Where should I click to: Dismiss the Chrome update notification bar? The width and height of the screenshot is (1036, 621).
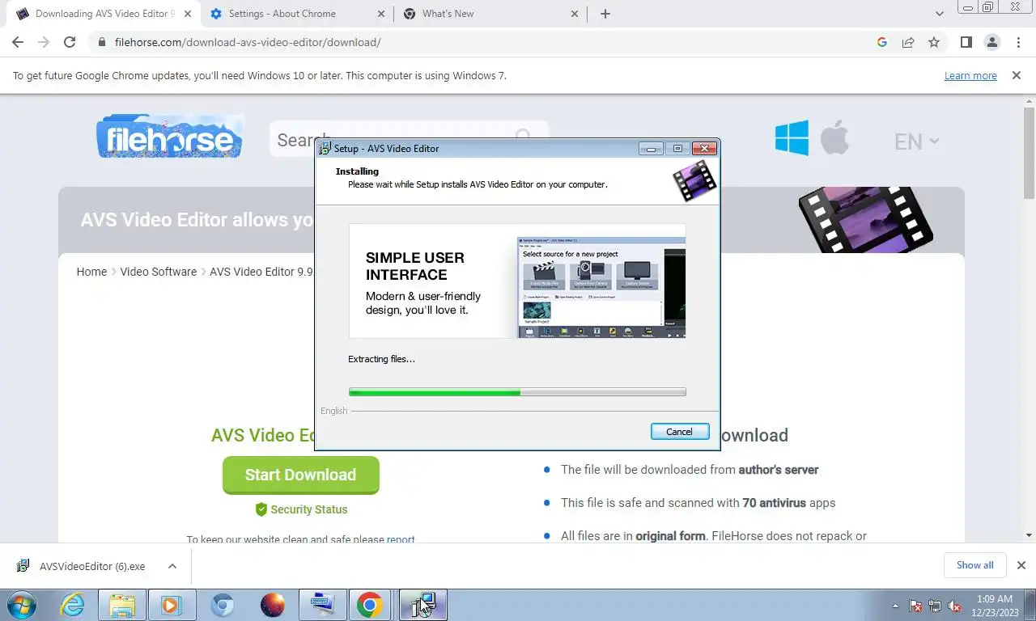point(1016,75)
